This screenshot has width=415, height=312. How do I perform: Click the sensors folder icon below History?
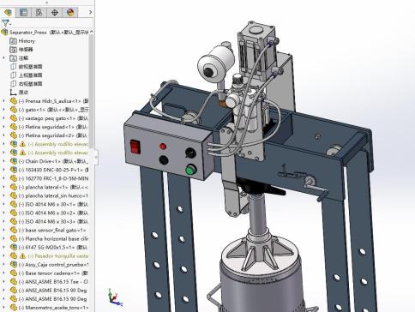coord(13,50)
